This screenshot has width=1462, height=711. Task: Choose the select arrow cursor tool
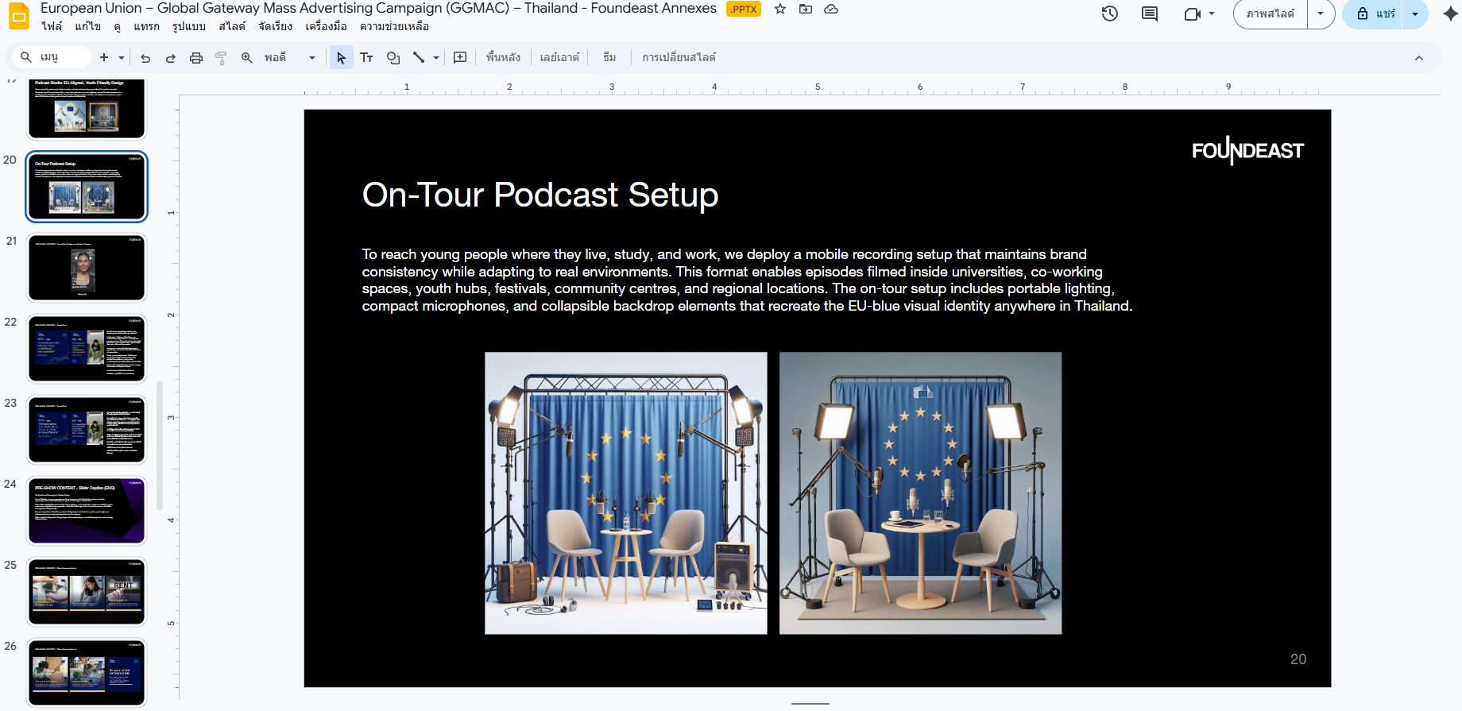(341, 57)
